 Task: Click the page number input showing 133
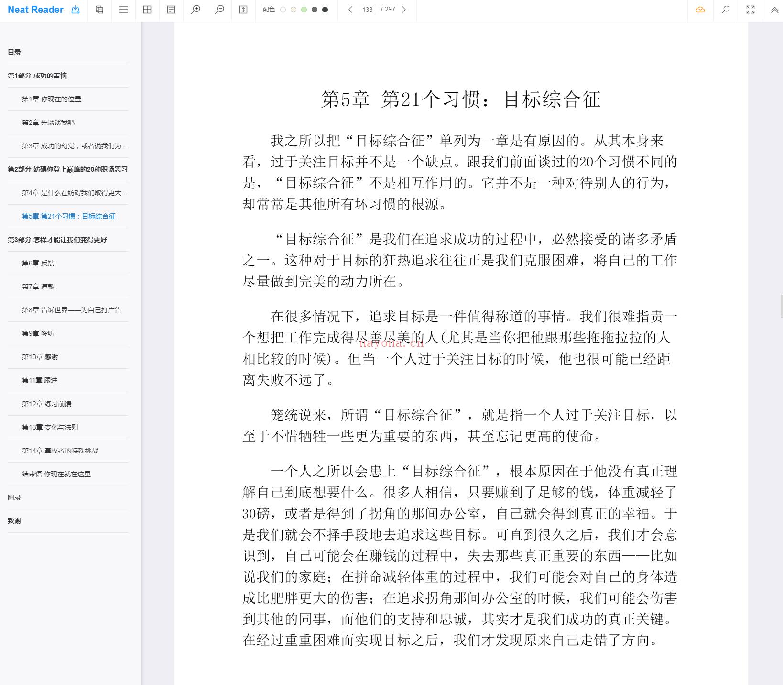[x=368, y=10]
